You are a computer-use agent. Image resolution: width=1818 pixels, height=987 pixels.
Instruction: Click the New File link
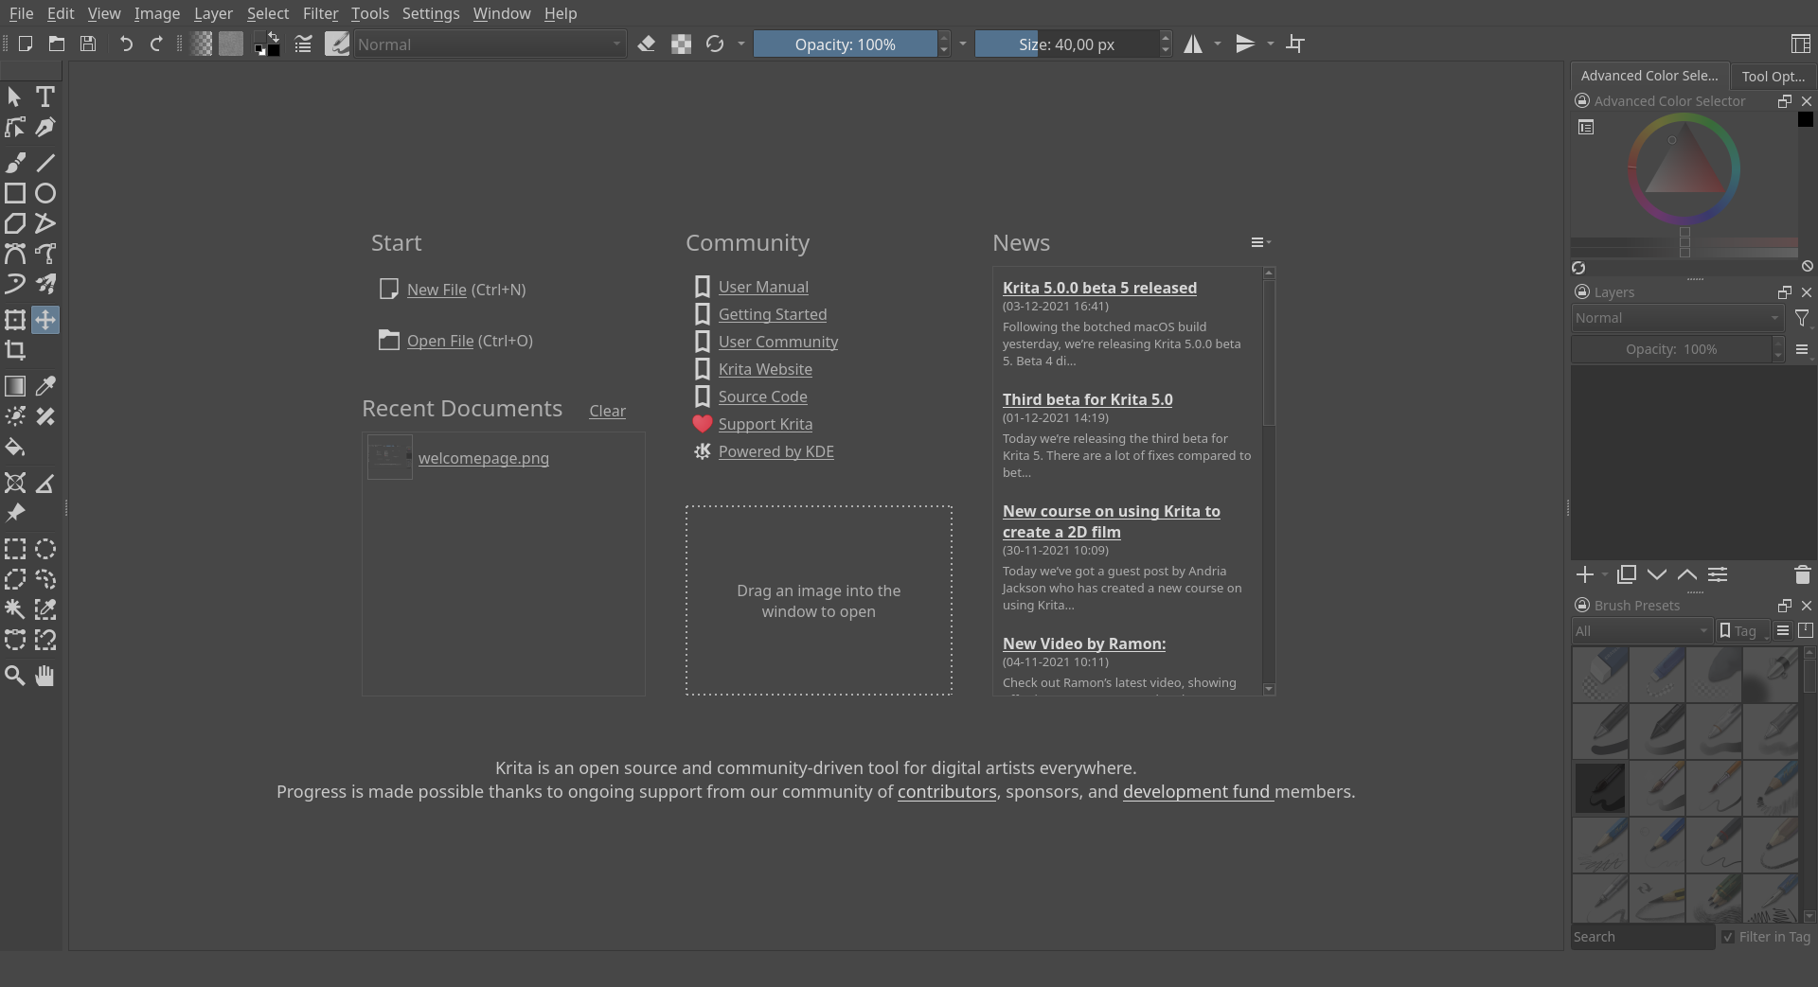(437, 290)
